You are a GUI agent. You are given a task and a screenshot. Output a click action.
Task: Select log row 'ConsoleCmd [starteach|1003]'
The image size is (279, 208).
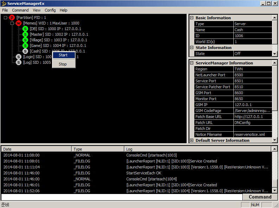[x=137, y=155]
